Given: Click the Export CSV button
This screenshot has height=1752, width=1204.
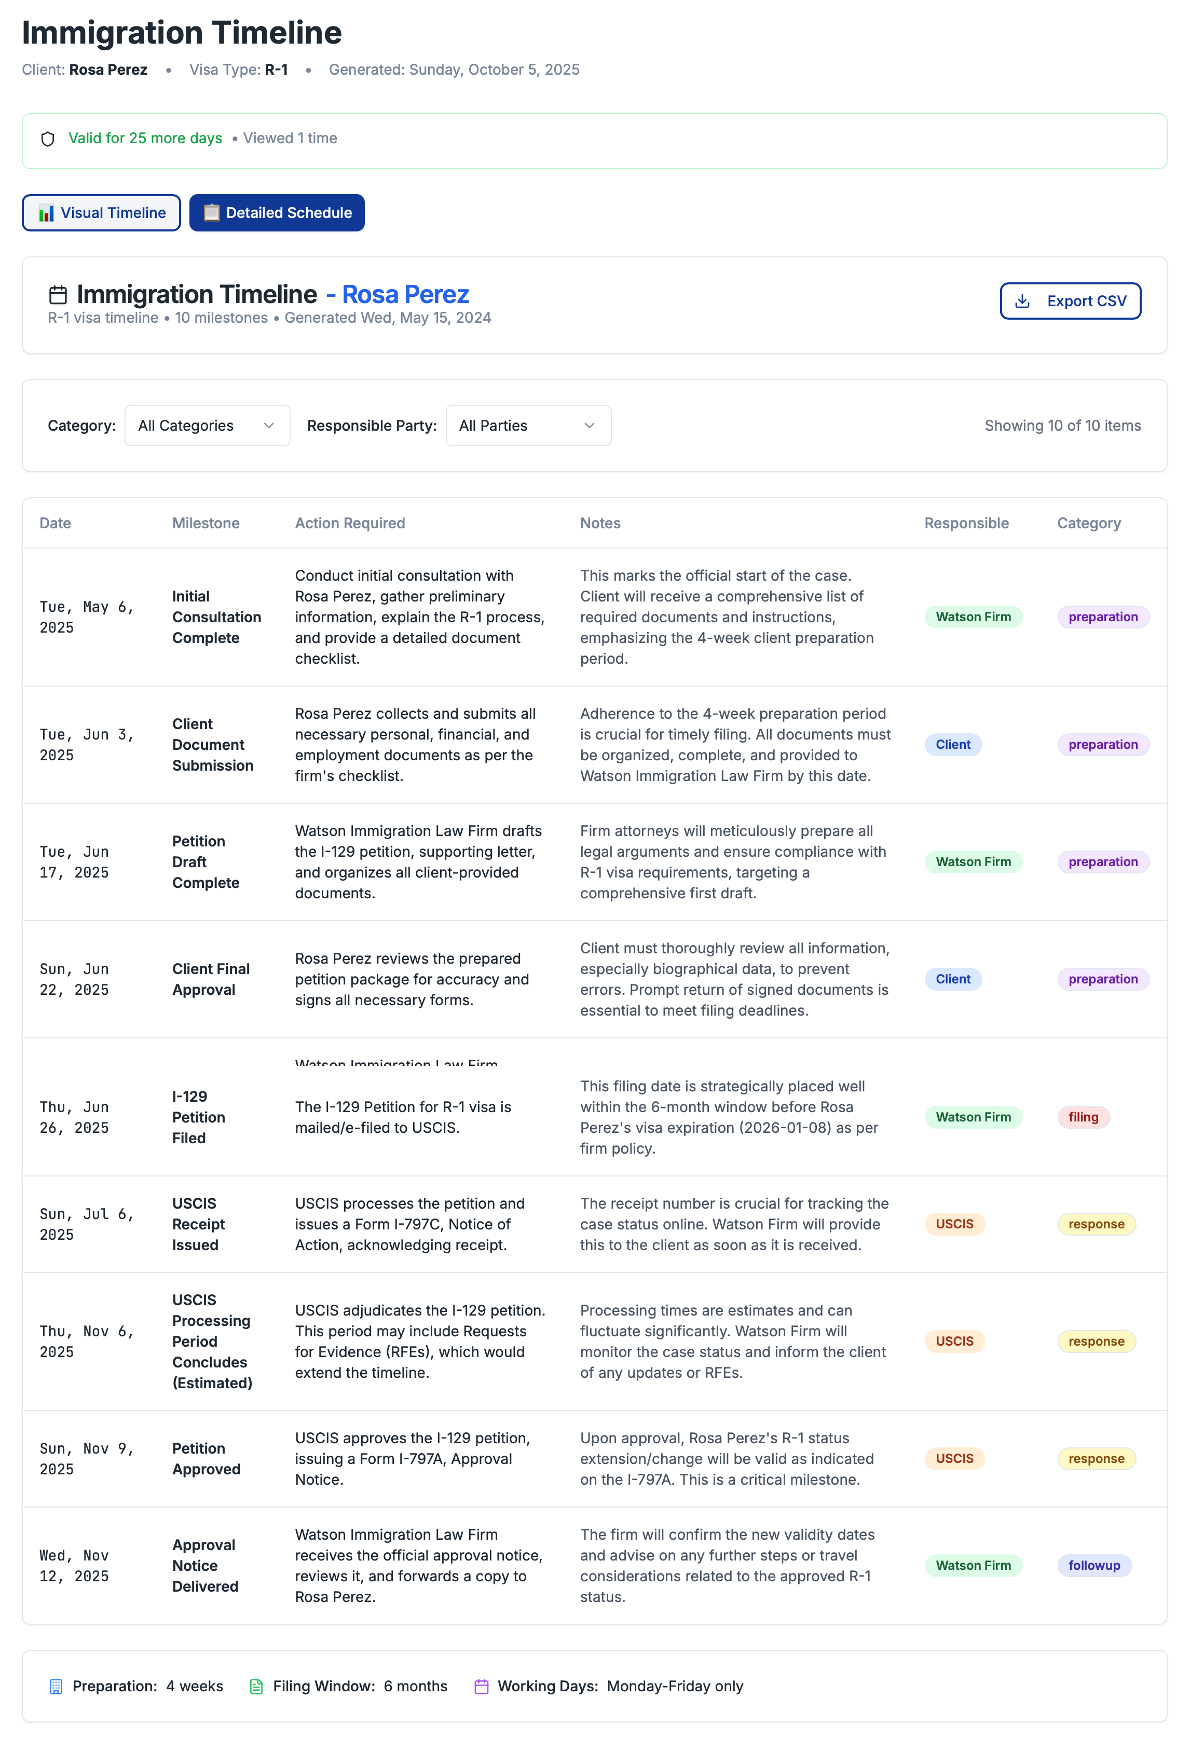Looking at the screenshot, I should pyautogui.click(x=1071, y=300).
